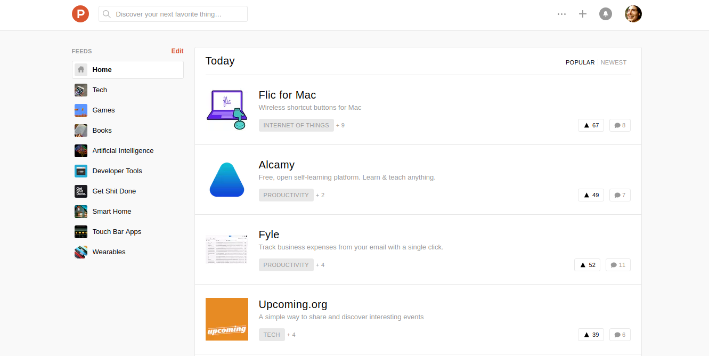709x356 pixels.
Task: Click the Artificial Intelligence feed icon
Action: (x=80, y=150)
